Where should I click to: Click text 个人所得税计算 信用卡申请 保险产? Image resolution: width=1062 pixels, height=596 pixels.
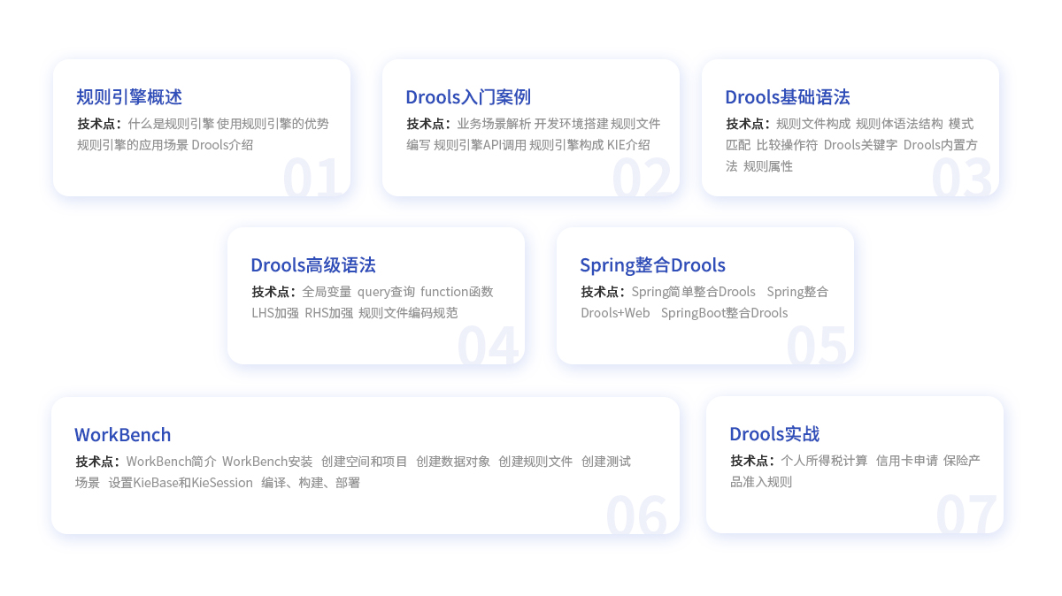[881, 461]
